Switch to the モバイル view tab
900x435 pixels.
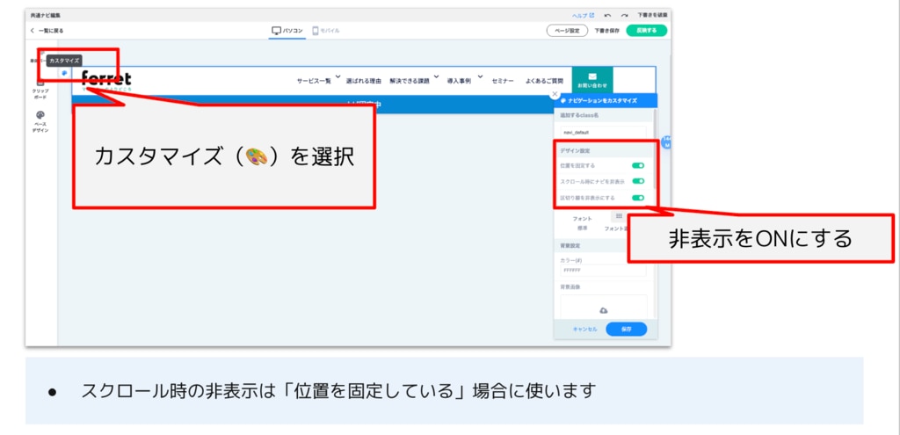click(x=326, y=31)
